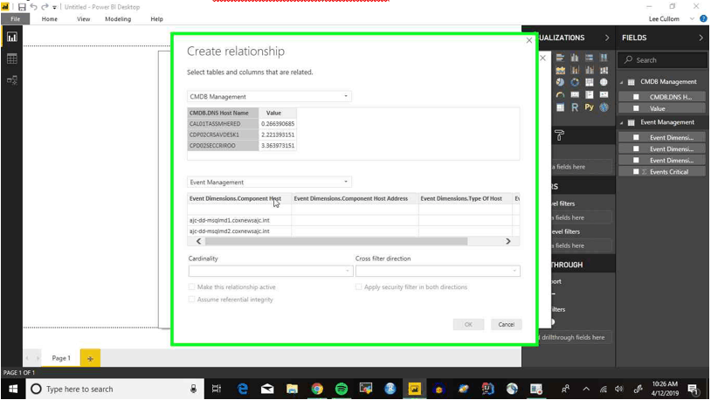Add a new page with plus button
This screenshot has height=400, width=711.
coord(91,358)
